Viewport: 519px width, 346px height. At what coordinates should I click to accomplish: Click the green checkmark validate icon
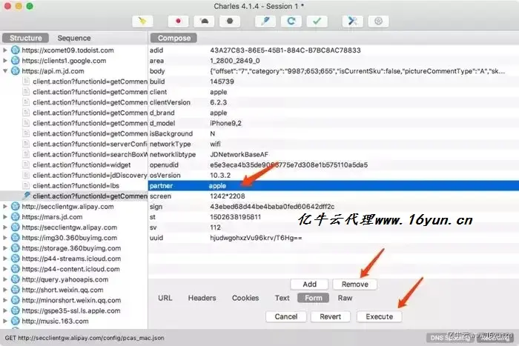click(x=317, y=21)
